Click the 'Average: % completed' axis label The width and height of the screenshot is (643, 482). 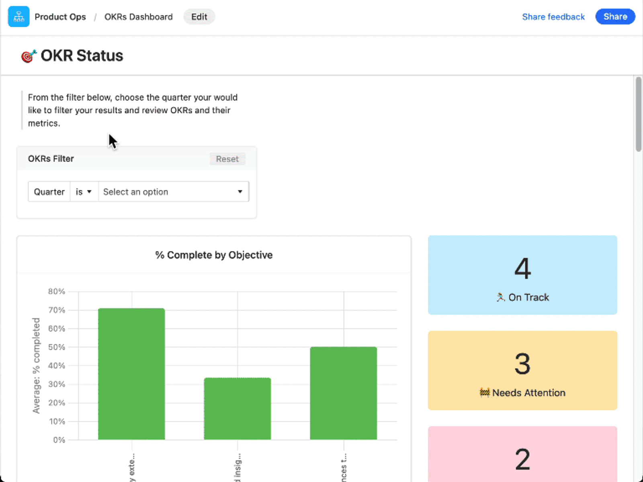(x=37, y=366)
